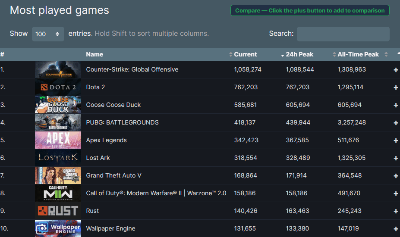Open the Rust name link
This screenshot has height=237, width=400.
pyautogui.click(x=92, y=211)
